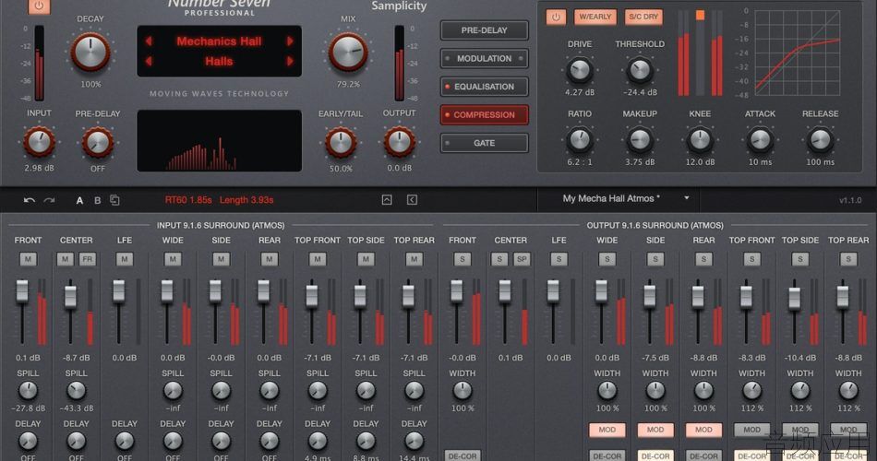This screenshot has height=461, width=877.
Task: Mute the FRONT input channel
Action: [x=28, y=259]
